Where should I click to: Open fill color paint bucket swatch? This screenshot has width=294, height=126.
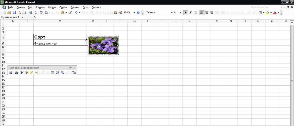(x=268, y=13)
